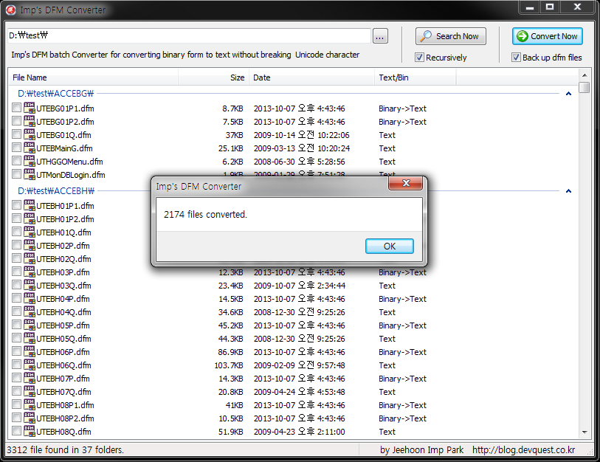
Task: Click the file icon beside UTMonDBLogin.dfm
Action: click(28, 175)
